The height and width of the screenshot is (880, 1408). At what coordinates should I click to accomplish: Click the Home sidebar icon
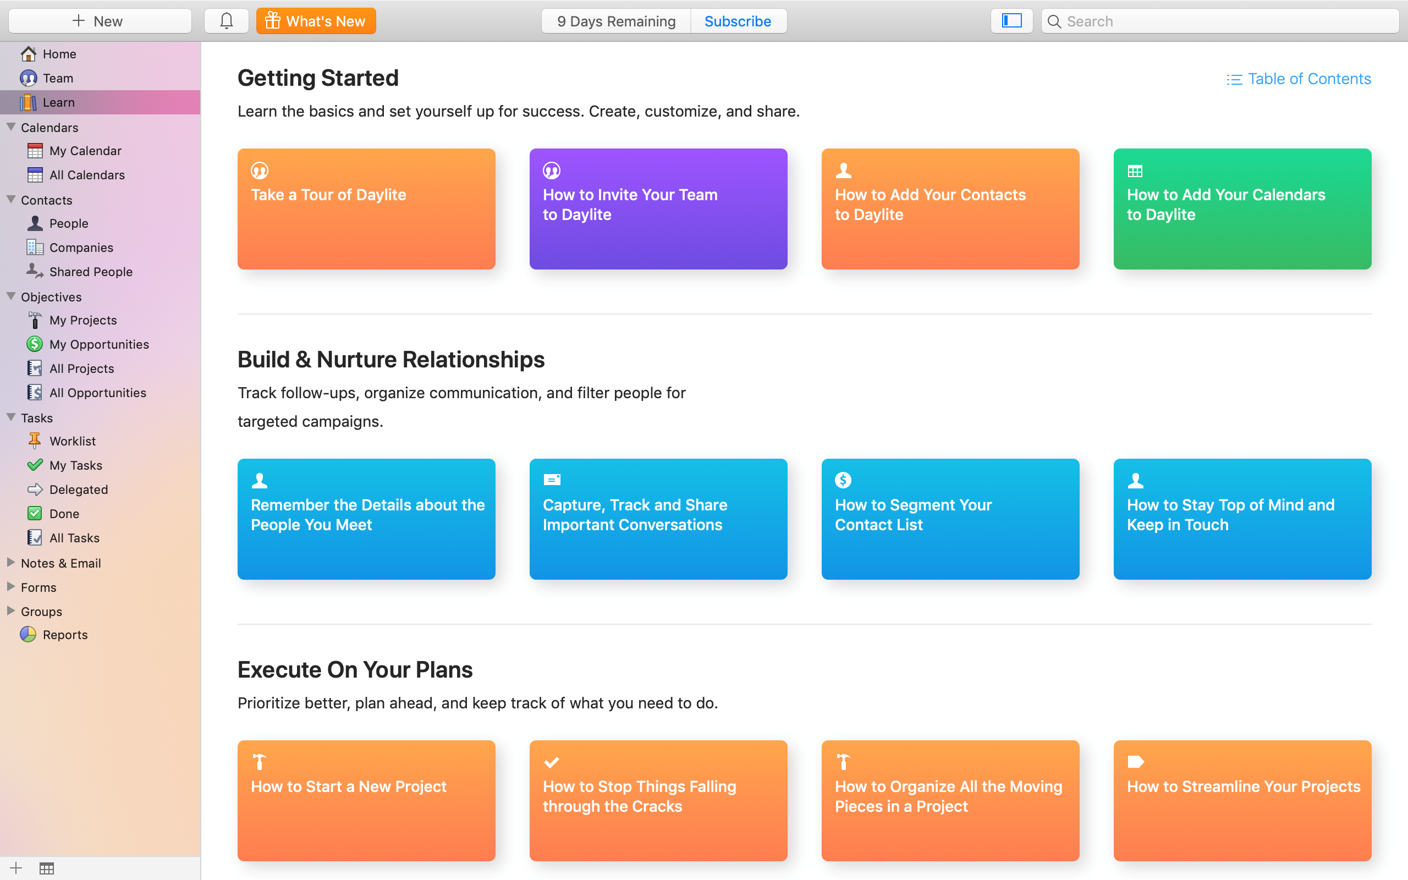coord(29,53)
